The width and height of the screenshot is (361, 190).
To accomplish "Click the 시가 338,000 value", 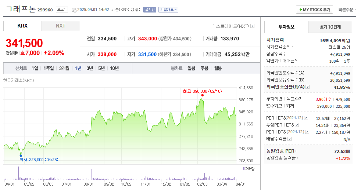I will [x=107, y=54].
